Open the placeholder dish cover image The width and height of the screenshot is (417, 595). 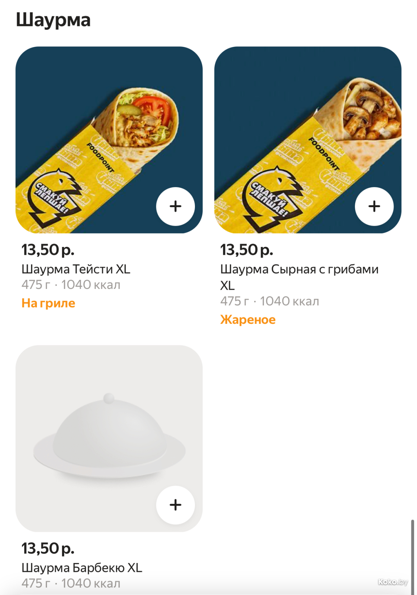109,438
